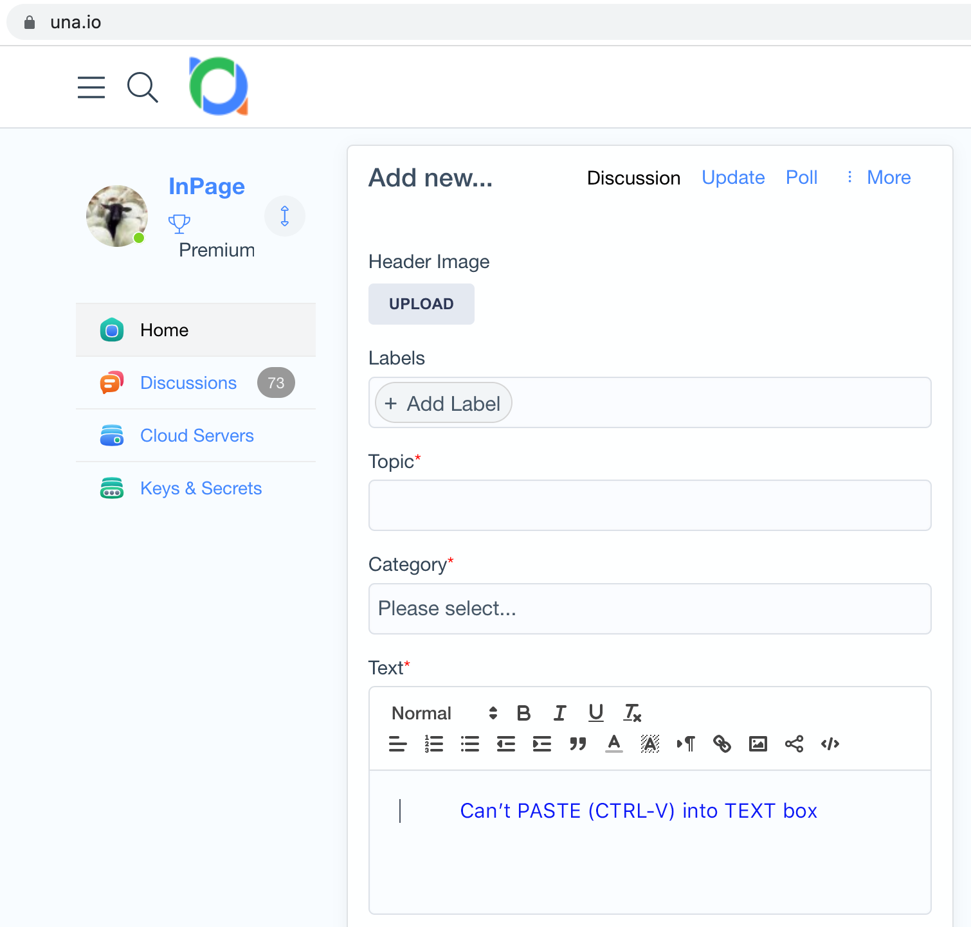Insert a code block

830,744
